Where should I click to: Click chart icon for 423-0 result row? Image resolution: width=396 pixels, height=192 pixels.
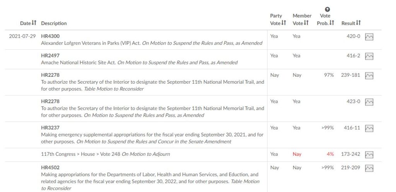click(369, 102)
